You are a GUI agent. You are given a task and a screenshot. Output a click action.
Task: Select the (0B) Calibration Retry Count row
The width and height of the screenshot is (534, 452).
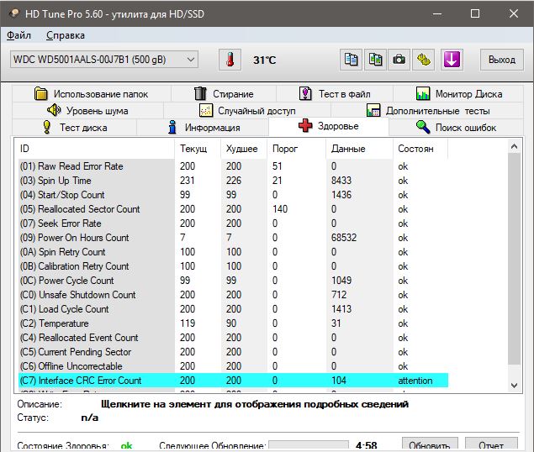233,266
